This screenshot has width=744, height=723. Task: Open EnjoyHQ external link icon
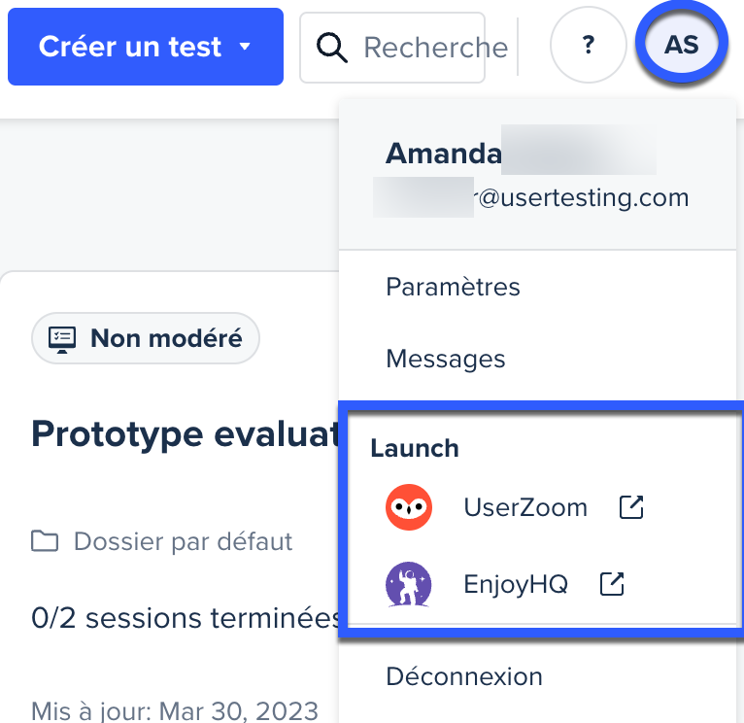coord(612,583)
